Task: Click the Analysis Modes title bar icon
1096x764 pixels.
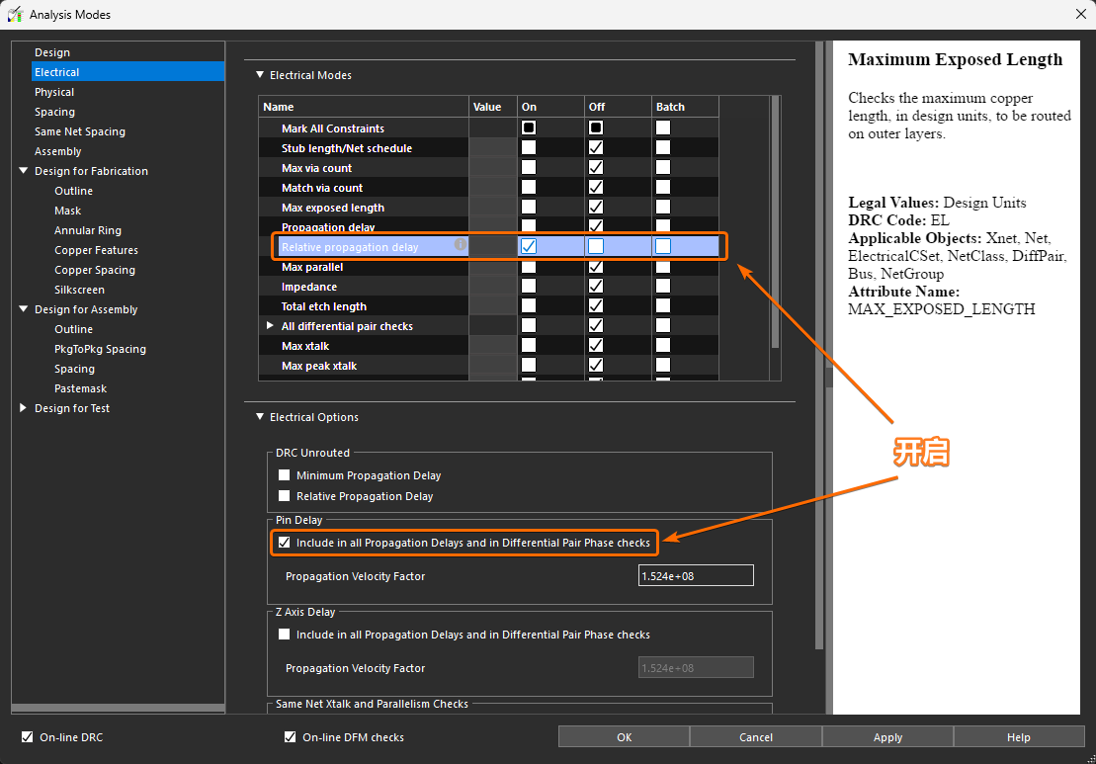Action: click(x=16, y=15)
